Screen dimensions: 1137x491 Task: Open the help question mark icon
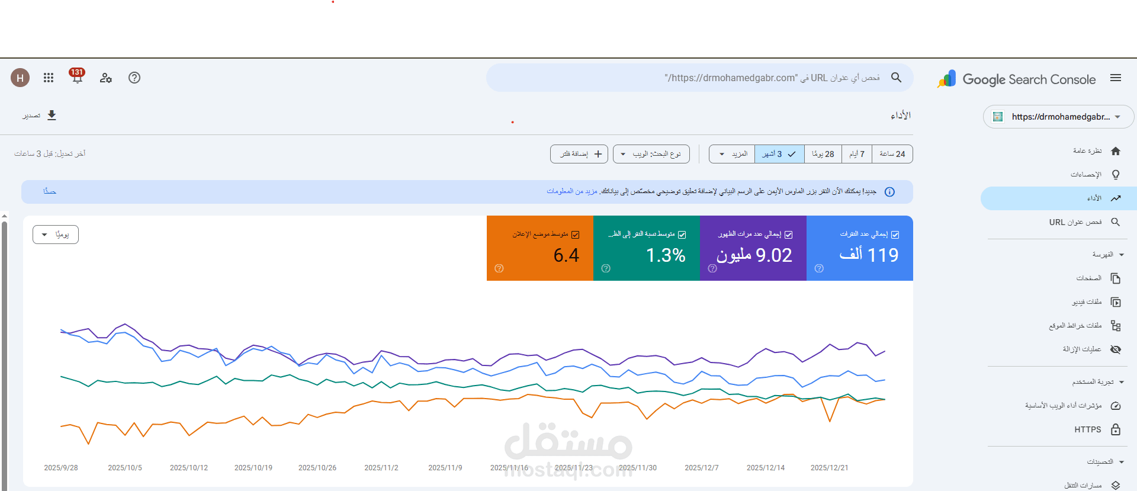[134, 78]
